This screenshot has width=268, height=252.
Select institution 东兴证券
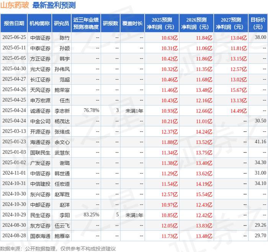(x=40, y=194)
